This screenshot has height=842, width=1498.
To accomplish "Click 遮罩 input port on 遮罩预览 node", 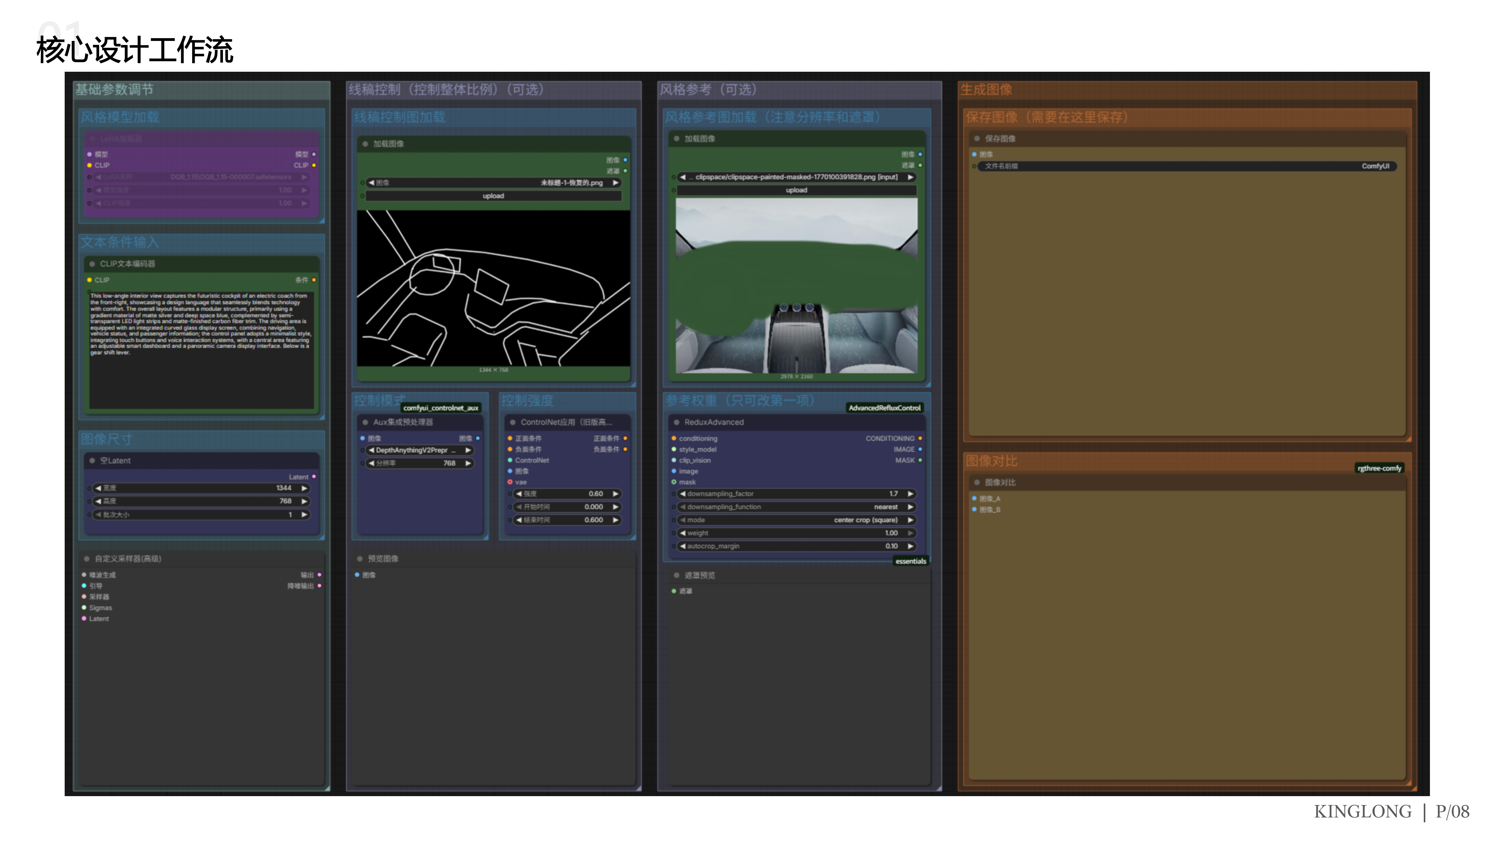I will pyautogui.click(x=674, y=591).
